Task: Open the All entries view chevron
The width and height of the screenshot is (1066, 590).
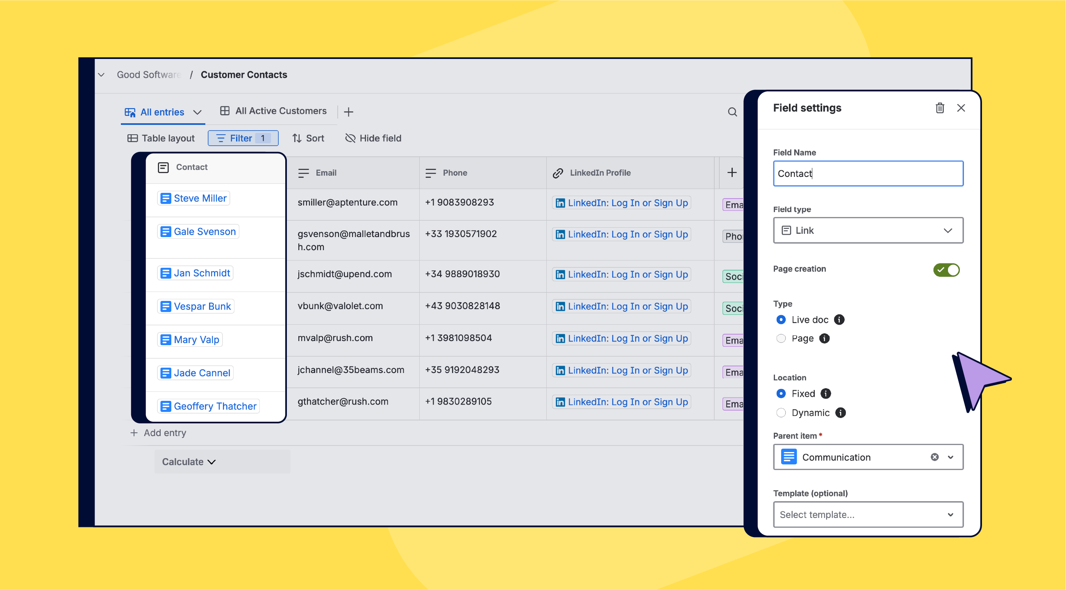Action: (198, 112)
